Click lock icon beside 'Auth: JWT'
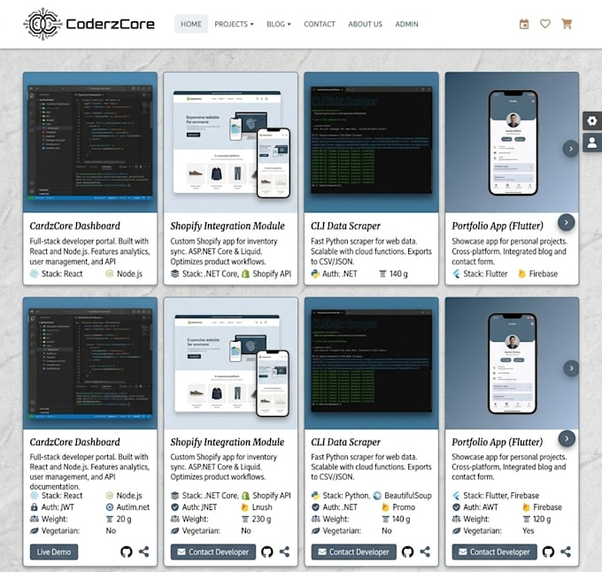 point(35,507)
